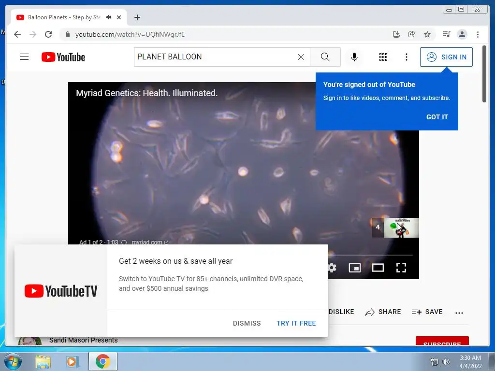Bookmark this page with star
The height and width of the screenshot is (371, 495).
pyautogui.click(x=427, y=34)
